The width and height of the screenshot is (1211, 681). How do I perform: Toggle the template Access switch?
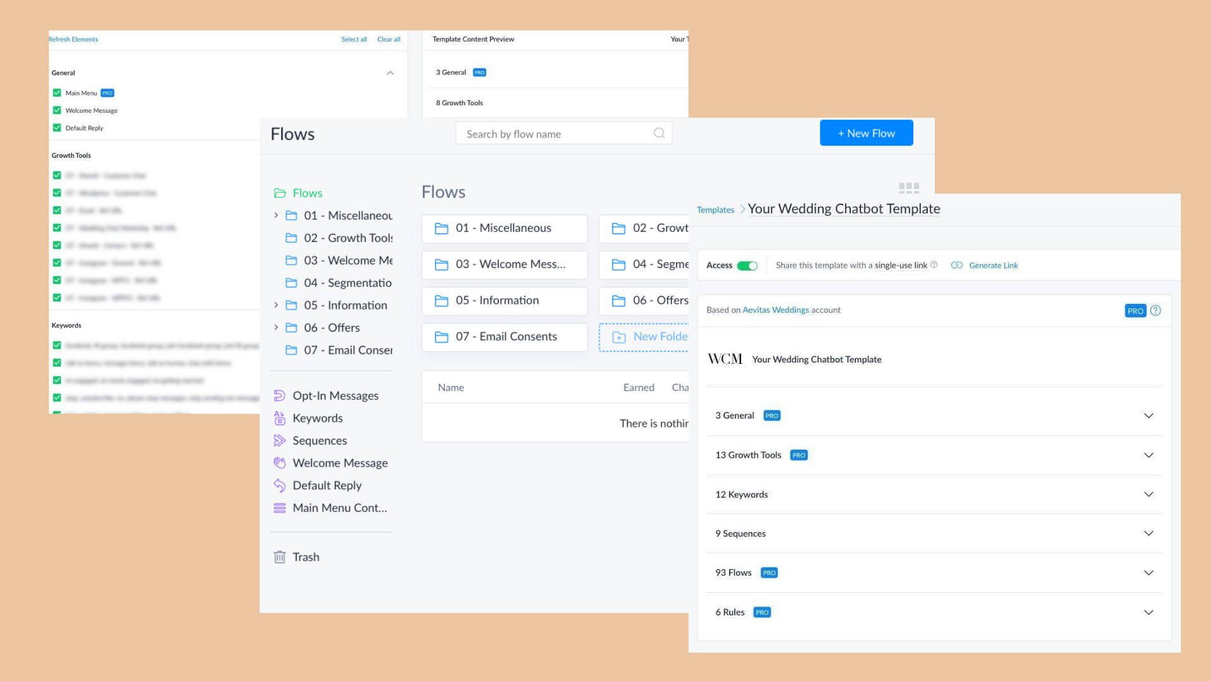click(x=747, y=265)
